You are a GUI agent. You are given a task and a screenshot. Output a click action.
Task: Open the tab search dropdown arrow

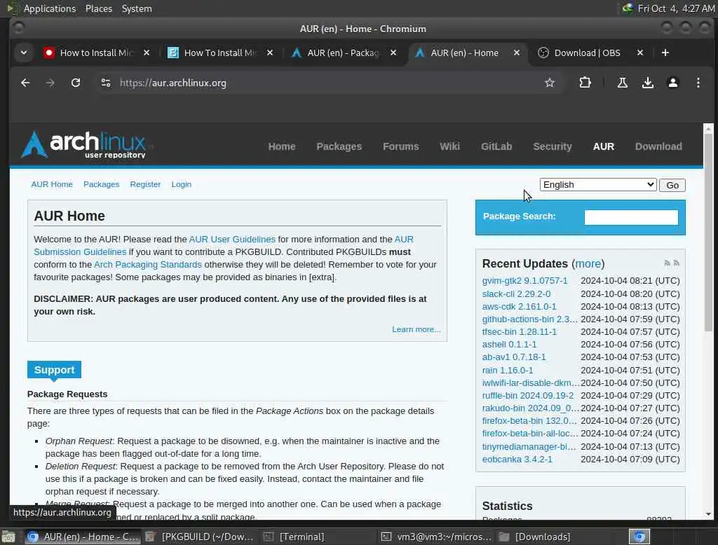point(24,53)
